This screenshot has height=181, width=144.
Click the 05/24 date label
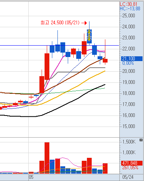pos(128,177)
